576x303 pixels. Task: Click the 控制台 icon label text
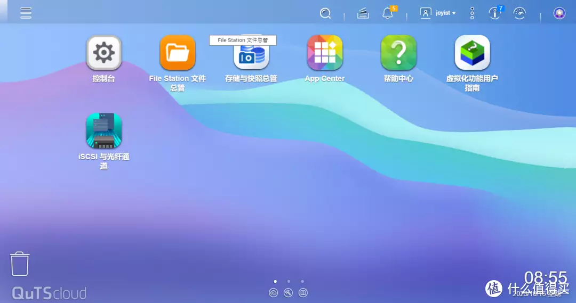103,78
